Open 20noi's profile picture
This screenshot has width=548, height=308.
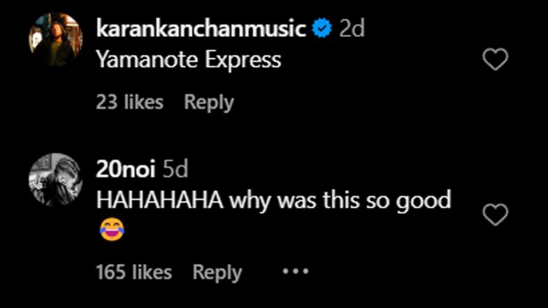click(x=55, y=180)
